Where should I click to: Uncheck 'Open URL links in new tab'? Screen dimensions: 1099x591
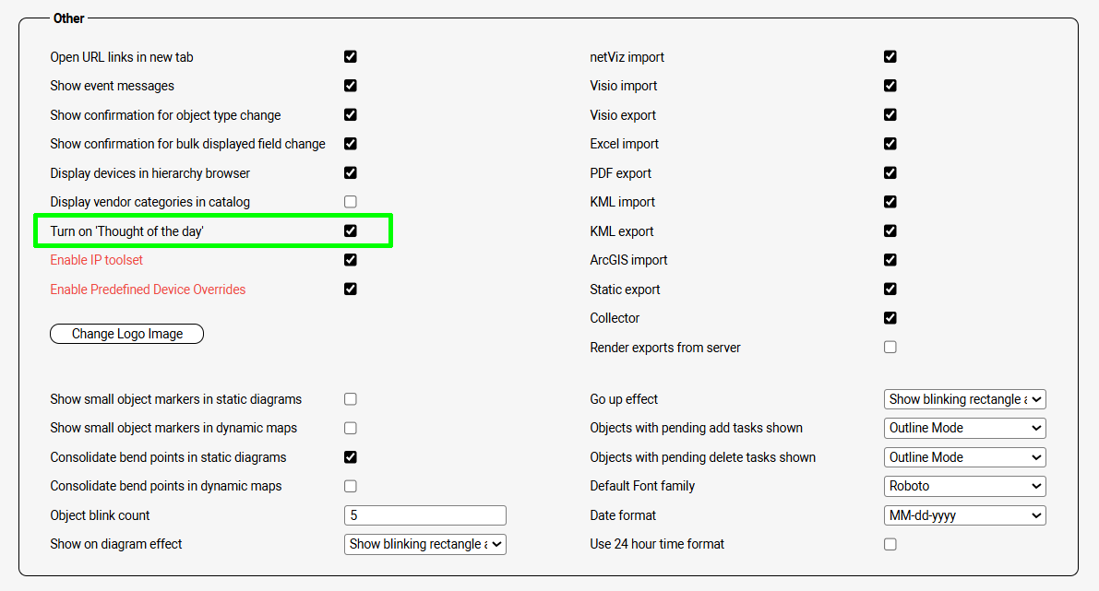point(351,56)
